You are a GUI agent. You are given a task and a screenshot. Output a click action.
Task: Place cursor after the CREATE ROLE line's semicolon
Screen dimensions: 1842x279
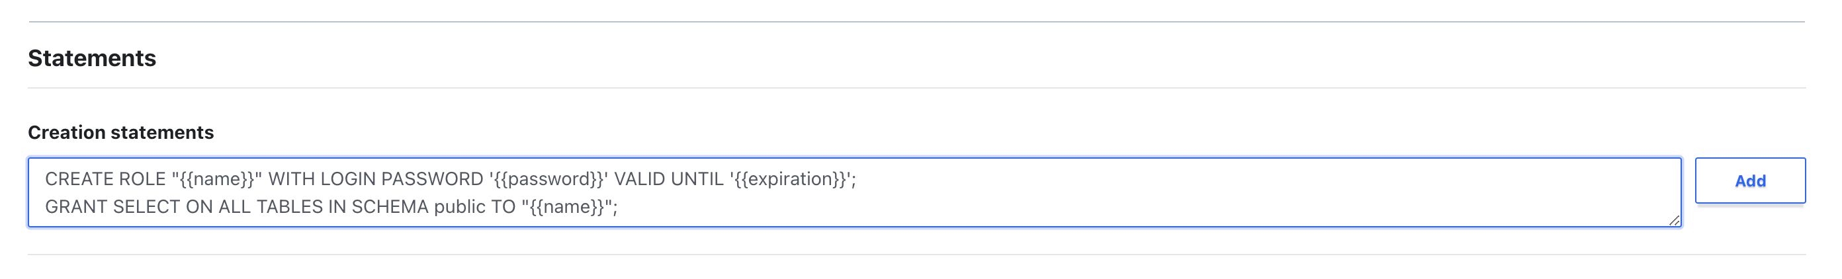tap(857, 179)
